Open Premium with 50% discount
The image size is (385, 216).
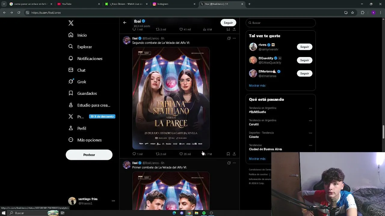92,117
